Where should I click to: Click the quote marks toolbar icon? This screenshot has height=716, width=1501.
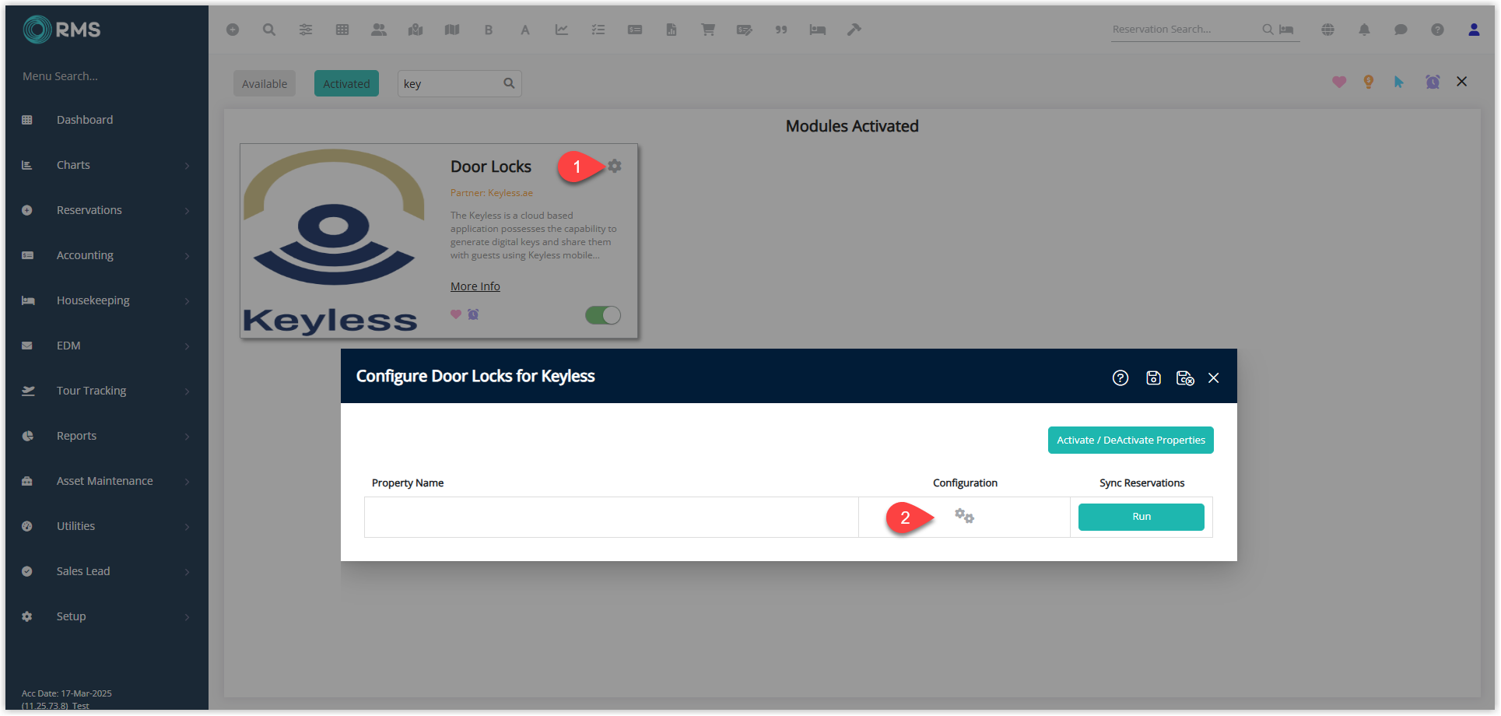pos(781,30)
